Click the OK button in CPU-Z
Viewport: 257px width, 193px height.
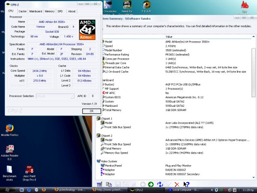coord(92,111)
